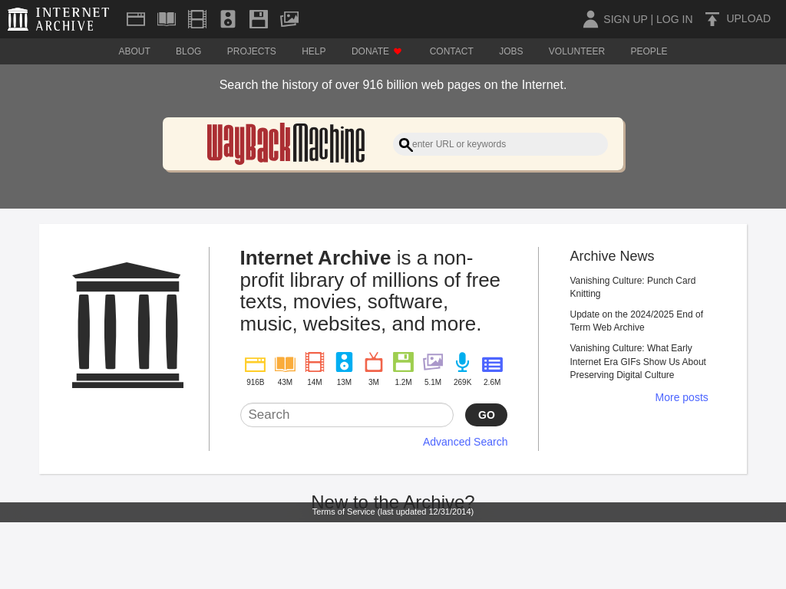
Task: Read Vanishing Culture: Punch Card Knitting post
Action: 632,287
